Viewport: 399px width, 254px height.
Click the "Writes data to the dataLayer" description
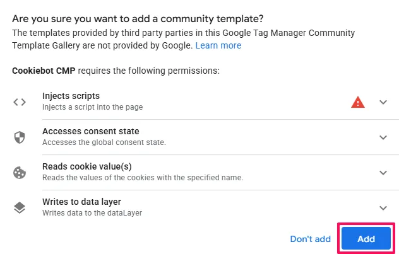pyautogui.click(x=92, y=213)
